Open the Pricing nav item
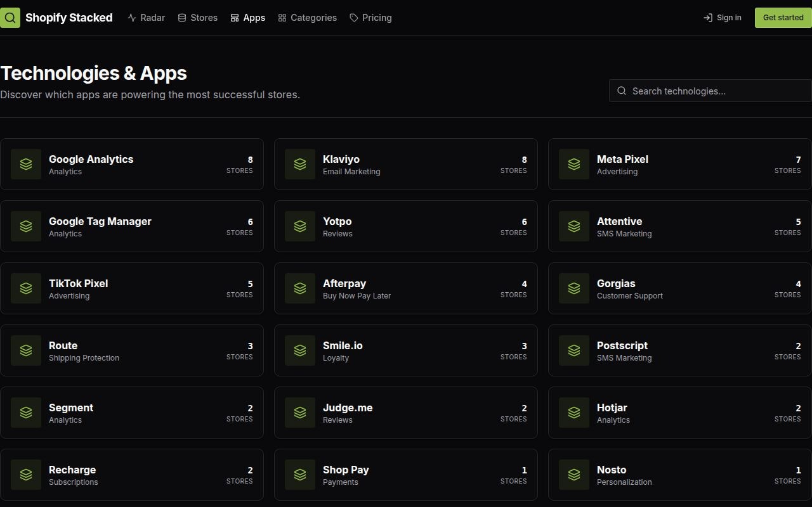Viewport: 812px width, 507px height. point(370,18)
